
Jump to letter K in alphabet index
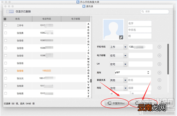88,53
